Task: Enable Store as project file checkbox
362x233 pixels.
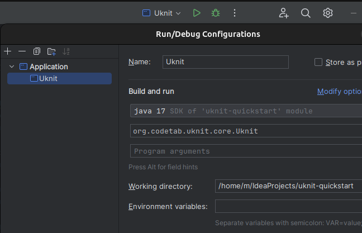Action: 318,62
